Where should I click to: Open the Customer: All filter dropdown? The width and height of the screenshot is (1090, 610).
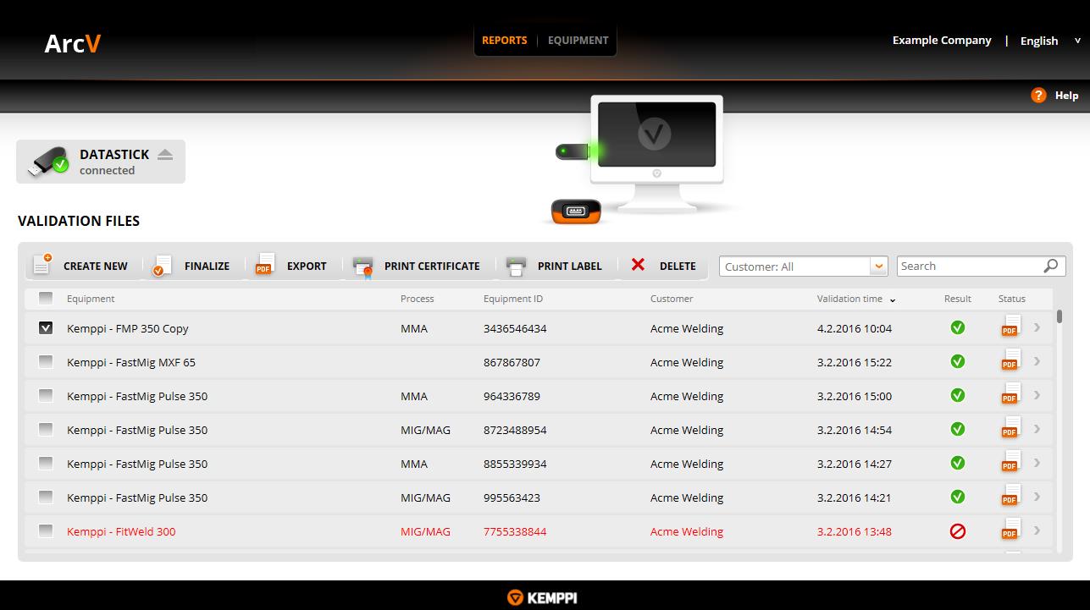(804, 267)
